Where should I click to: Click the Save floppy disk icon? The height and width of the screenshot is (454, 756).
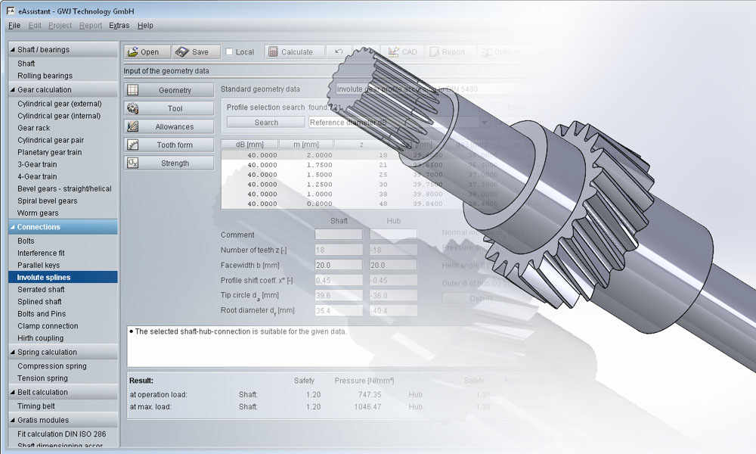(x=181, y=52)
